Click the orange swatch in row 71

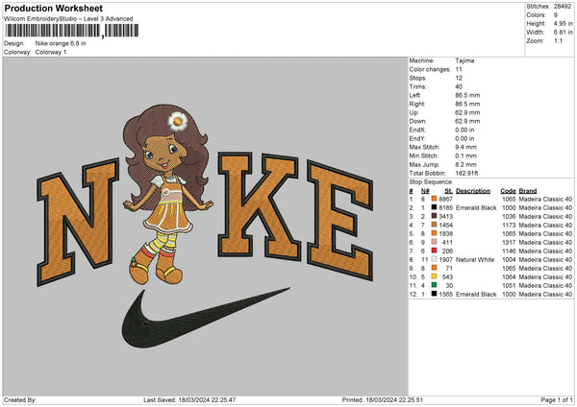435,268
